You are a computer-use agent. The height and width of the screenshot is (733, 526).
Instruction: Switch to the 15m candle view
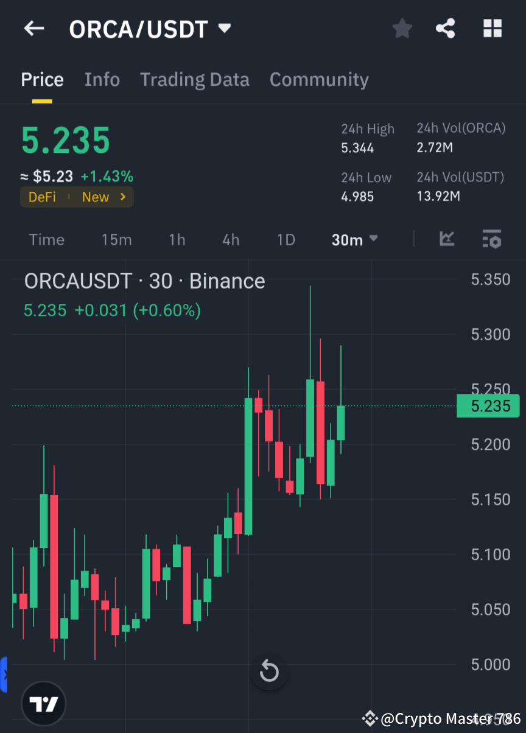[x=116, y=239]
